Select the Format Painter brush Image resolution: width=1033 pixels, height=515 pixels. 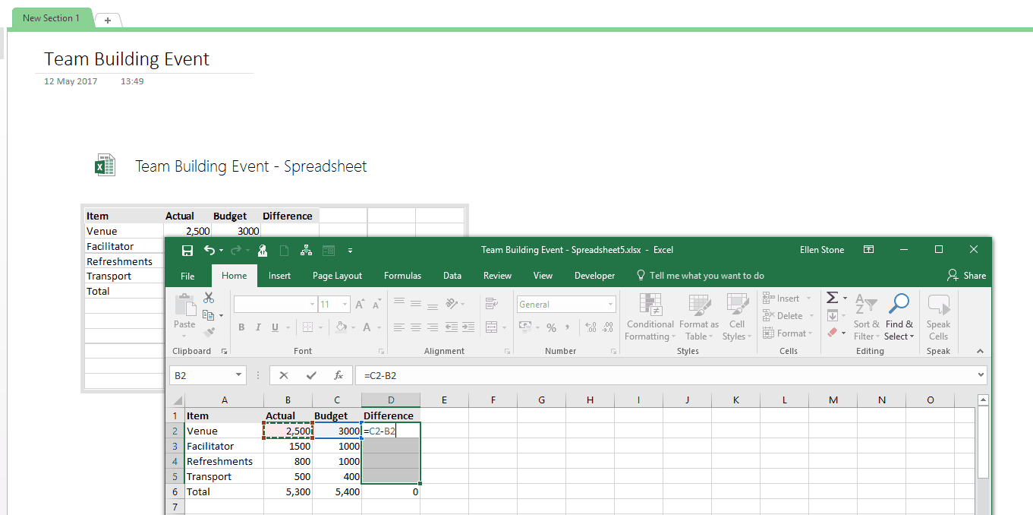click(209, 331)
